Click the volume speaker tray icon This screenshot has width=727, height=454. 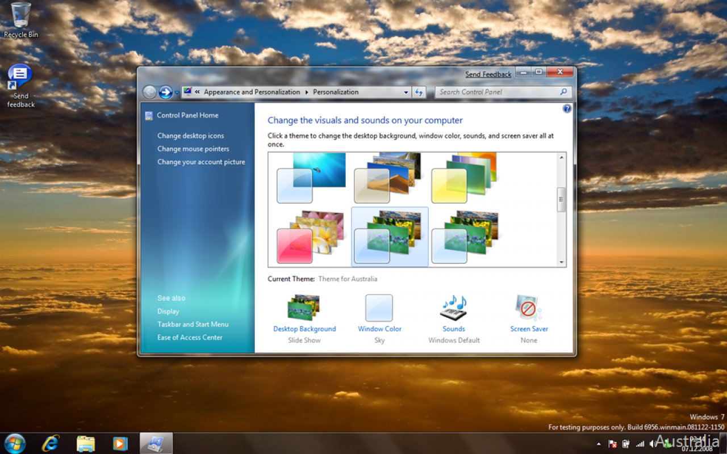pyautogui.click(x=653, y=444)
